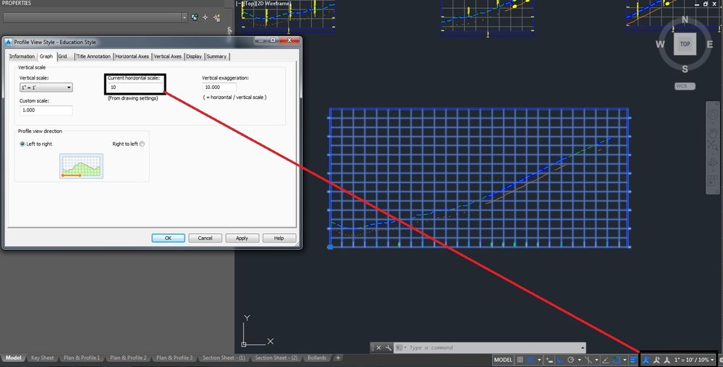Click Custom scale input field

46,111
